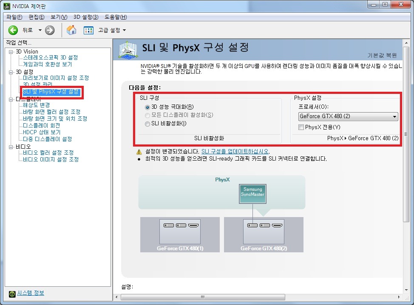
Task: Open HDCP 상태 보기 in the tree
Action: (42, 132)
